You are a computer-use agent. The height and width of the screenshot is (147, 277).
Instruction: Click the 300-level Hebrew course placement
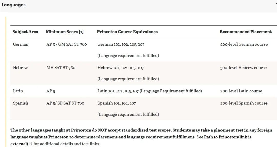(243, 68)
